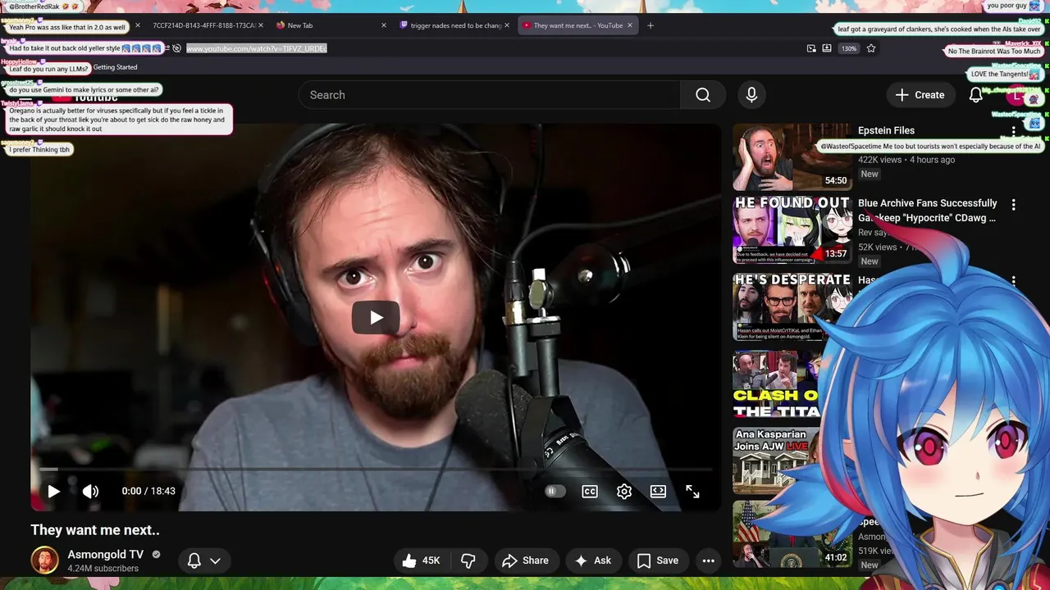Turn on closed captions (CC)
The width and height of the screenshot is (1050, 590).
click(590, 492)
